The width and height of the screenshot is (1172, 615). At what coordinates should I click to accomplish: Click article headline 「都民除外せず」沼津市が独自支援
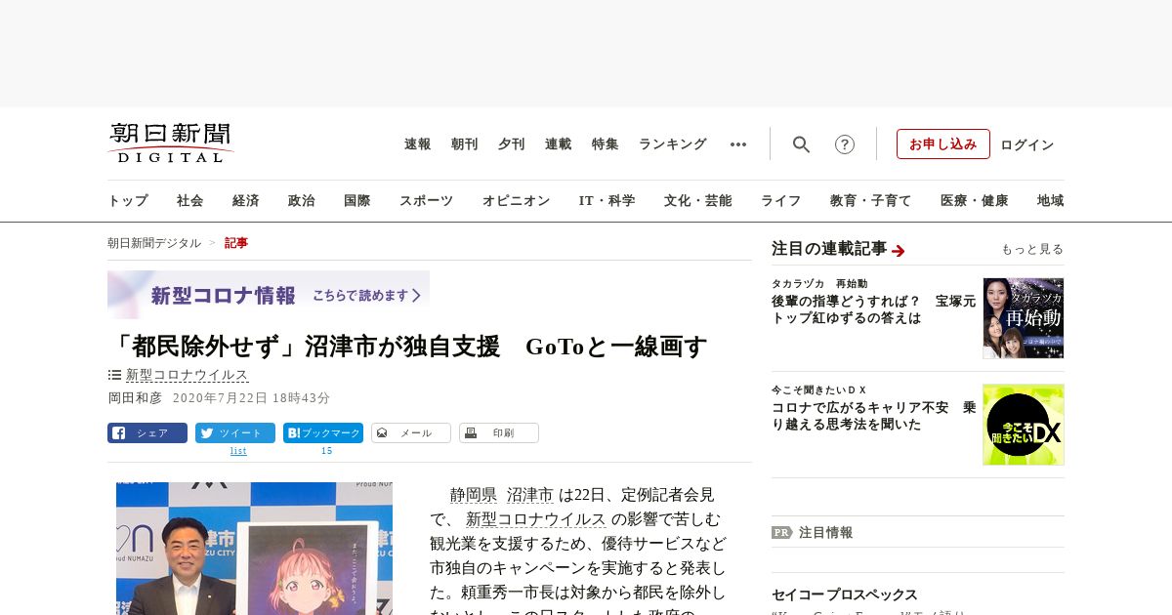[407, 347]
